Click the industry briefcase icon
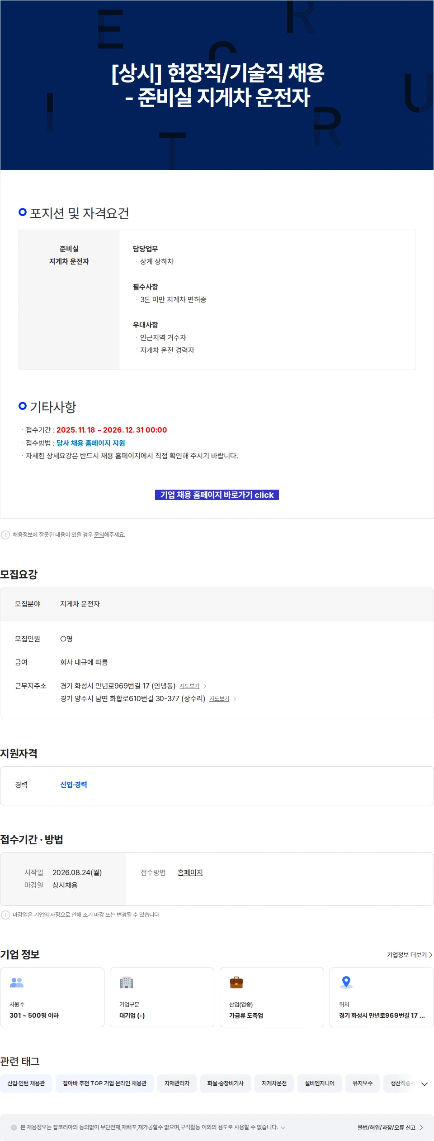 [236, 982]
